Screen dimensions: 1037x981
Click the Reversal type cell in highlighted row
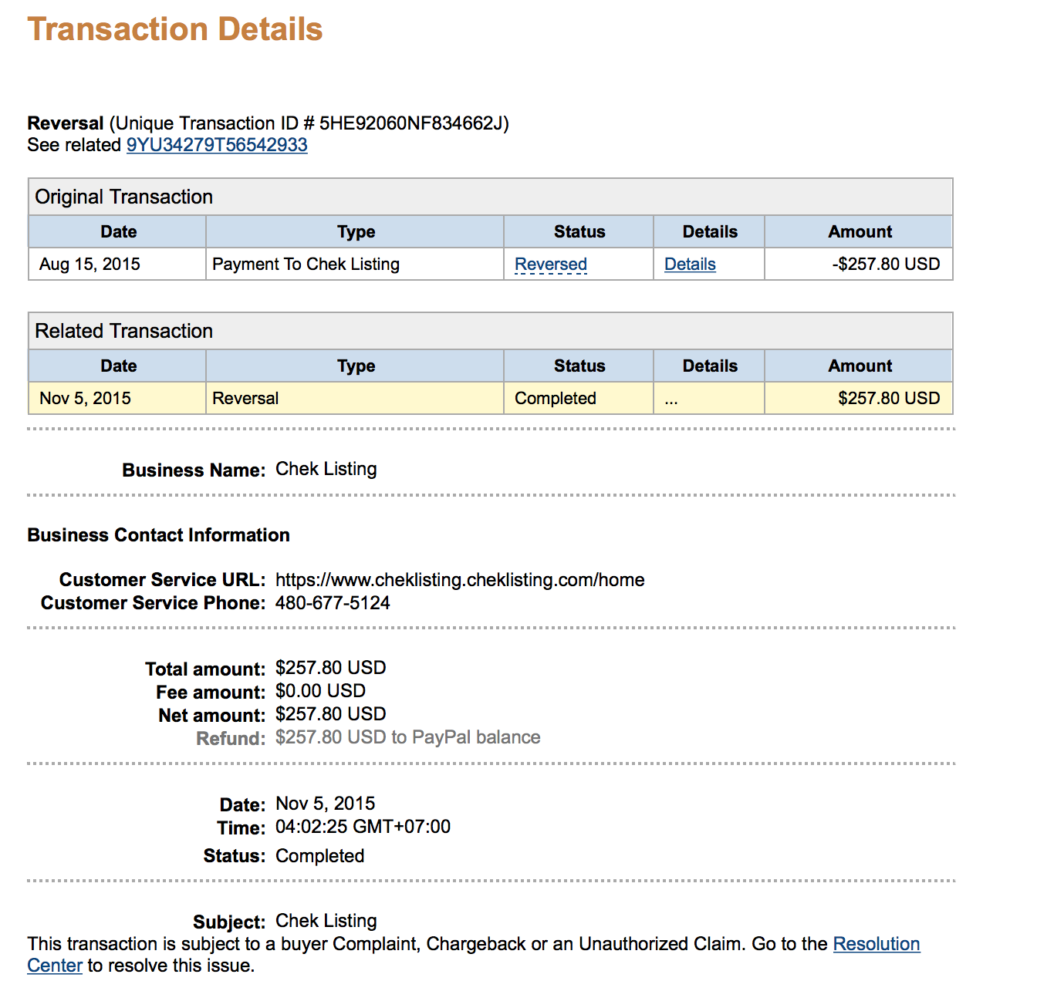click(x=245, y=399)
